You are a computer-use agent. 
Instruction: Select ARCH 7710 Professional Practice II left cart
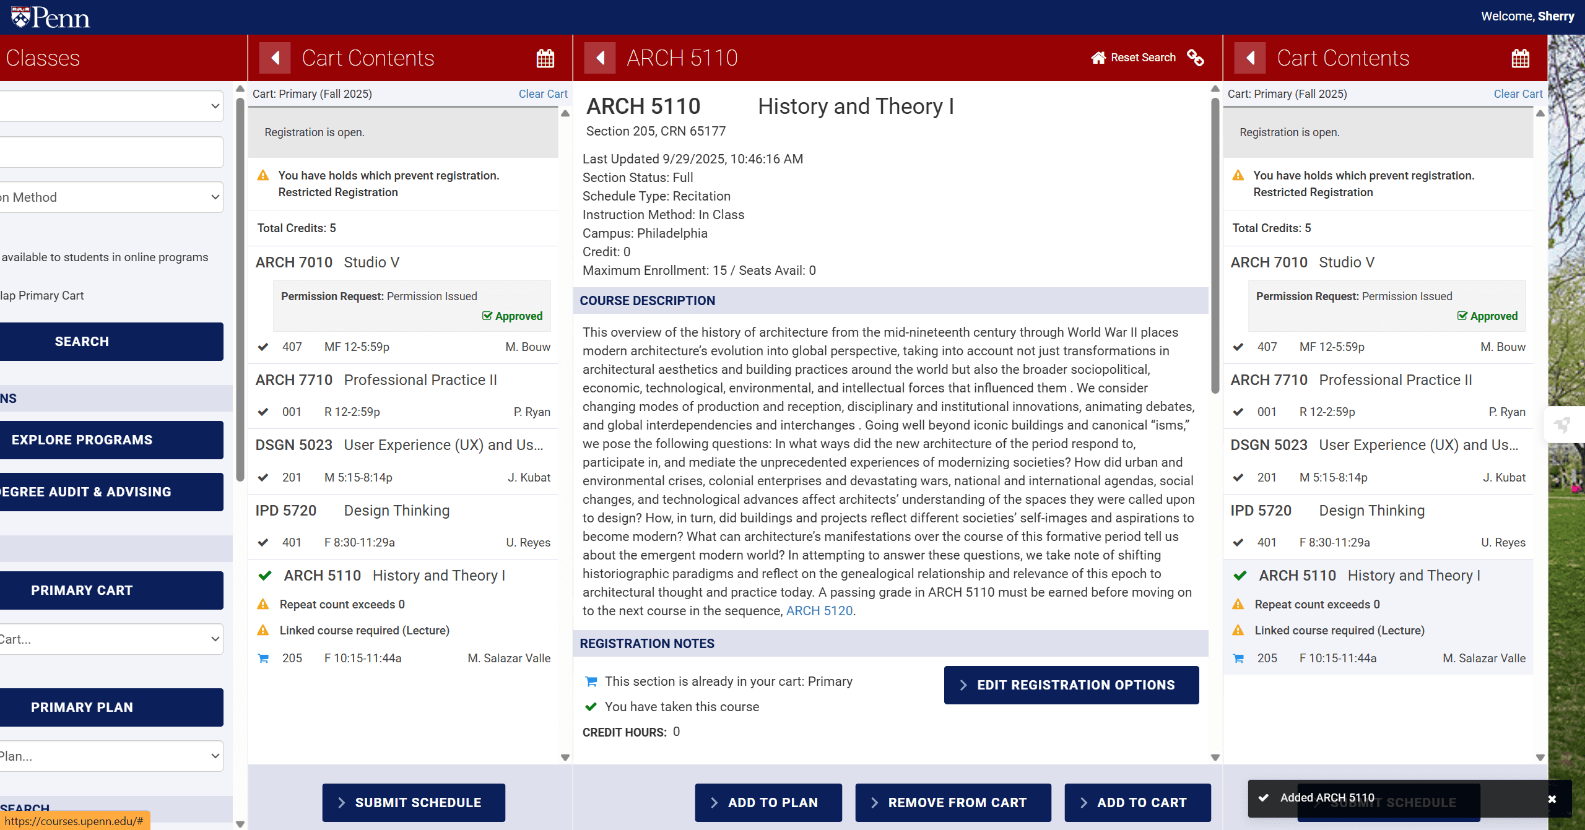(x=376, y=380)
